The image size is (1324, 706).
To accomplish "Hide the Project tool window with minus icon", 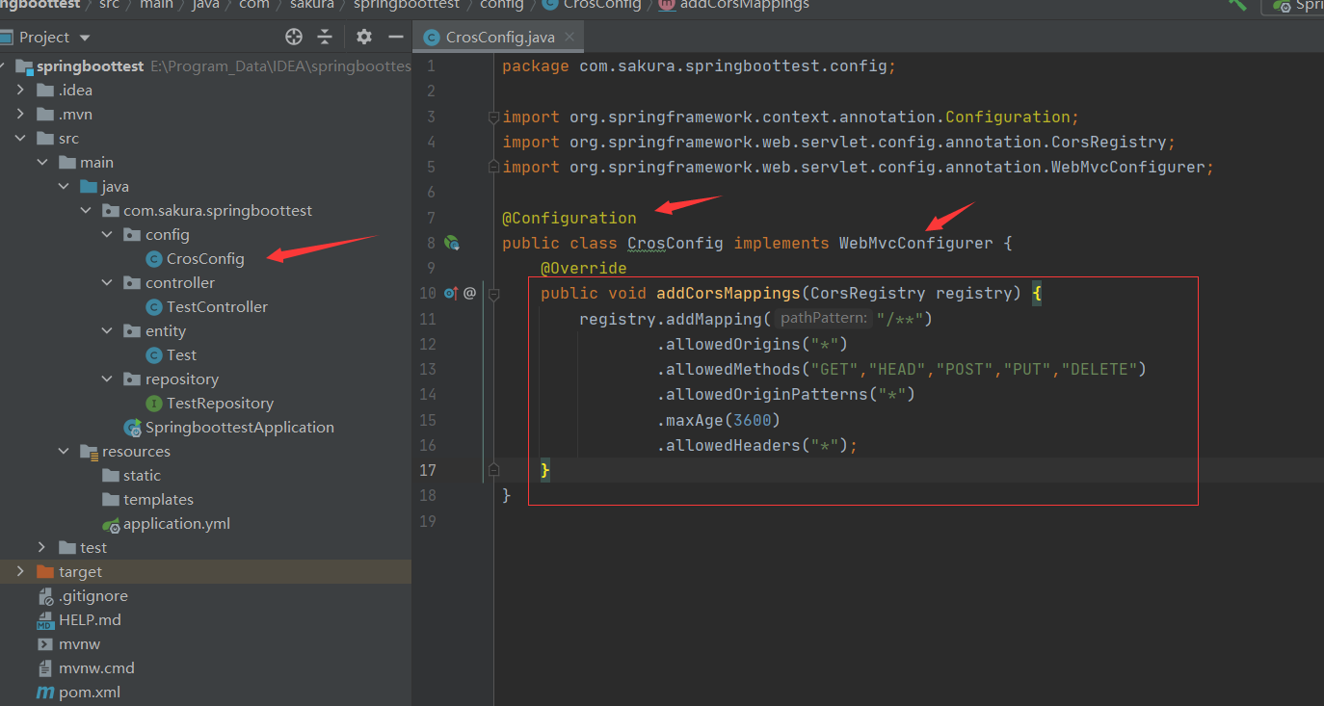I will [x=395, y=37].
